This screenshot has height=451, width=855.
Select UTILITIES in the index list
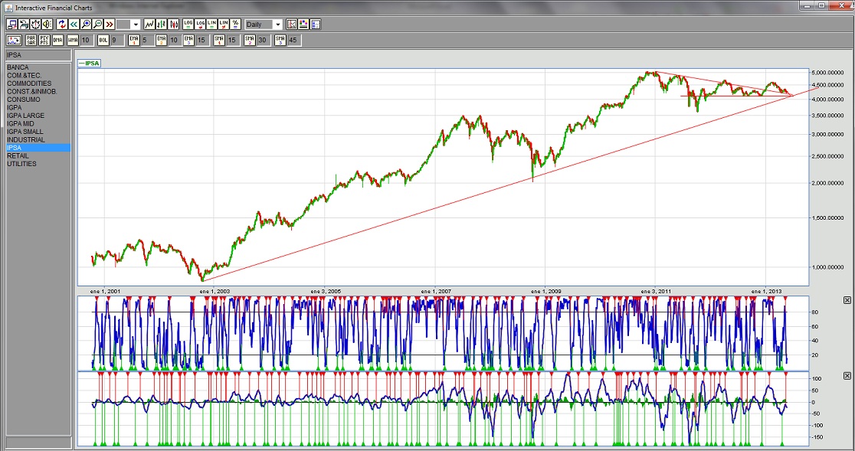[38, 164]
